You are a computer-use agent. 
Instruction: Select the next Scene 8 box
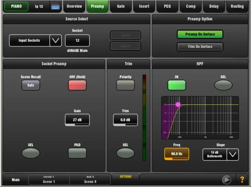[90, 180]
